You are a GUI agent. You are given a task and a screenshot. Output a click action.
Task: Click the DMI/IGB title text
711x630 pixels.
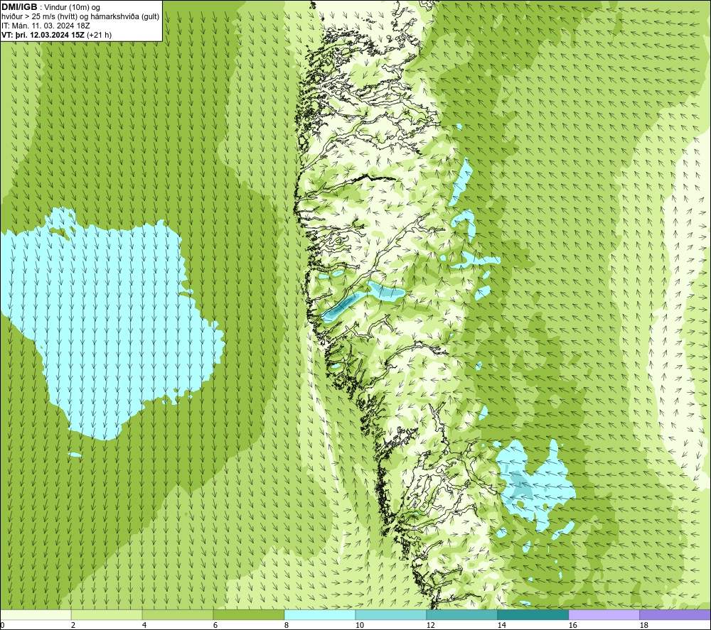[19, 7]
